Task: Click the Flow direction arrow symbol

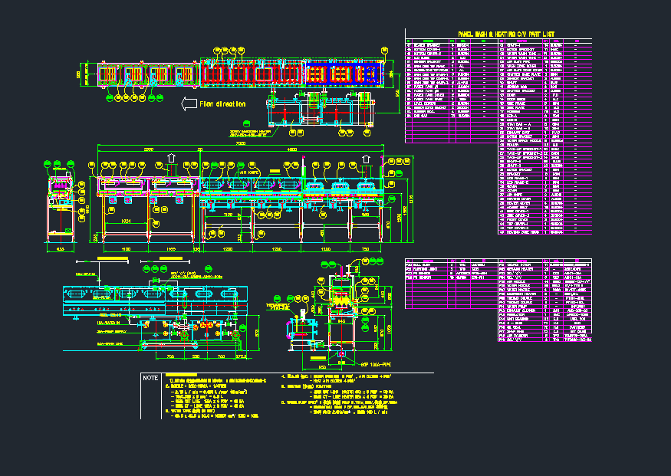Action: point(186,103)
